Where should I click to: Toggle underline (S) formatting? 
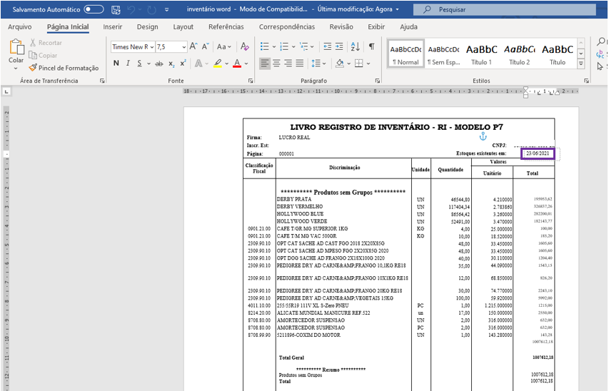139,64
